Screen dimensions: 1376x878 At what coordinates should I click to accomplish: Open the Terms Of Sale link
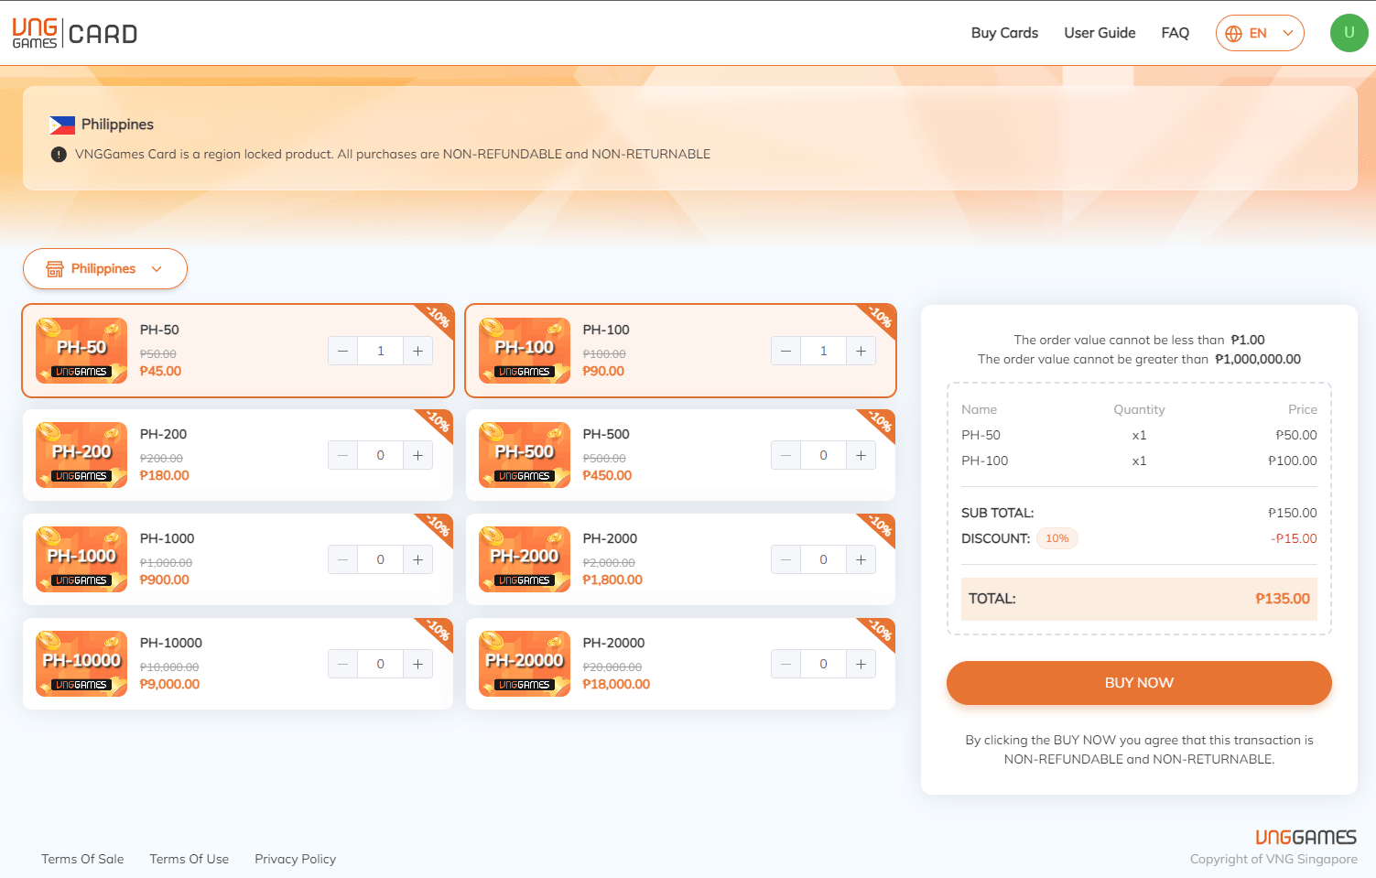[x=82, y=859]
